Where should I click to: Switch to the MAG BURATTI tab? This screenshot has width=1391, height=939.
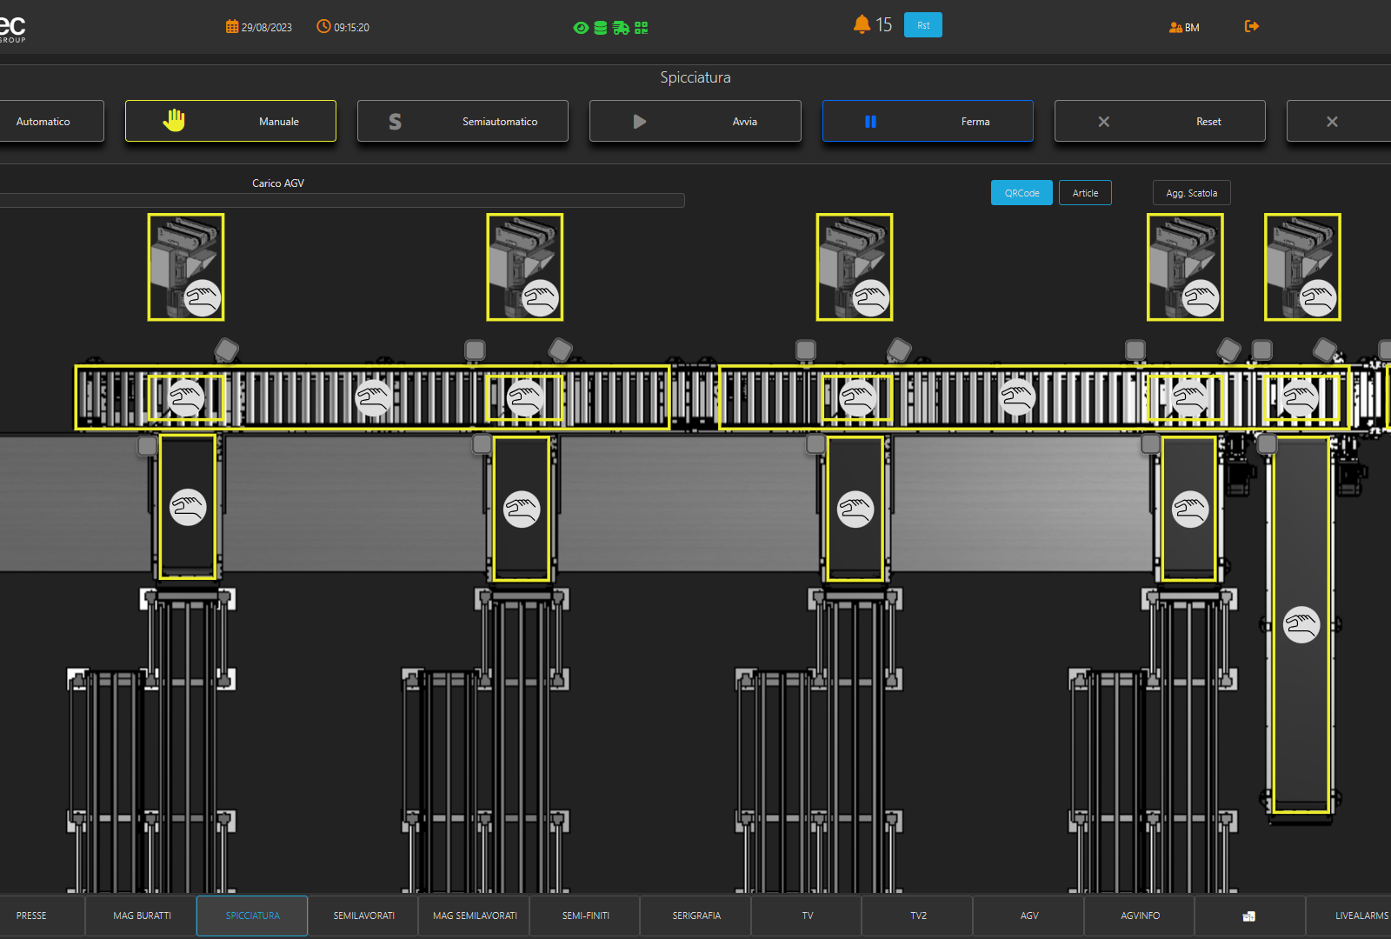[x=142, y=916]
